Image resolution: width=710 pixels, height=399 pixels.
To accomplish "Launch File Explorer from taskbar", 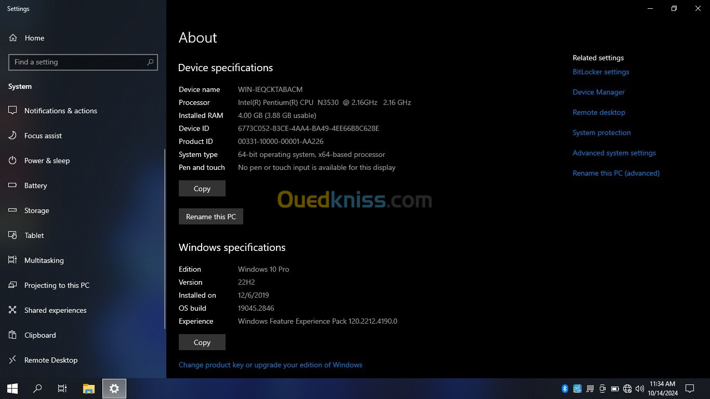I will point(89,389).
